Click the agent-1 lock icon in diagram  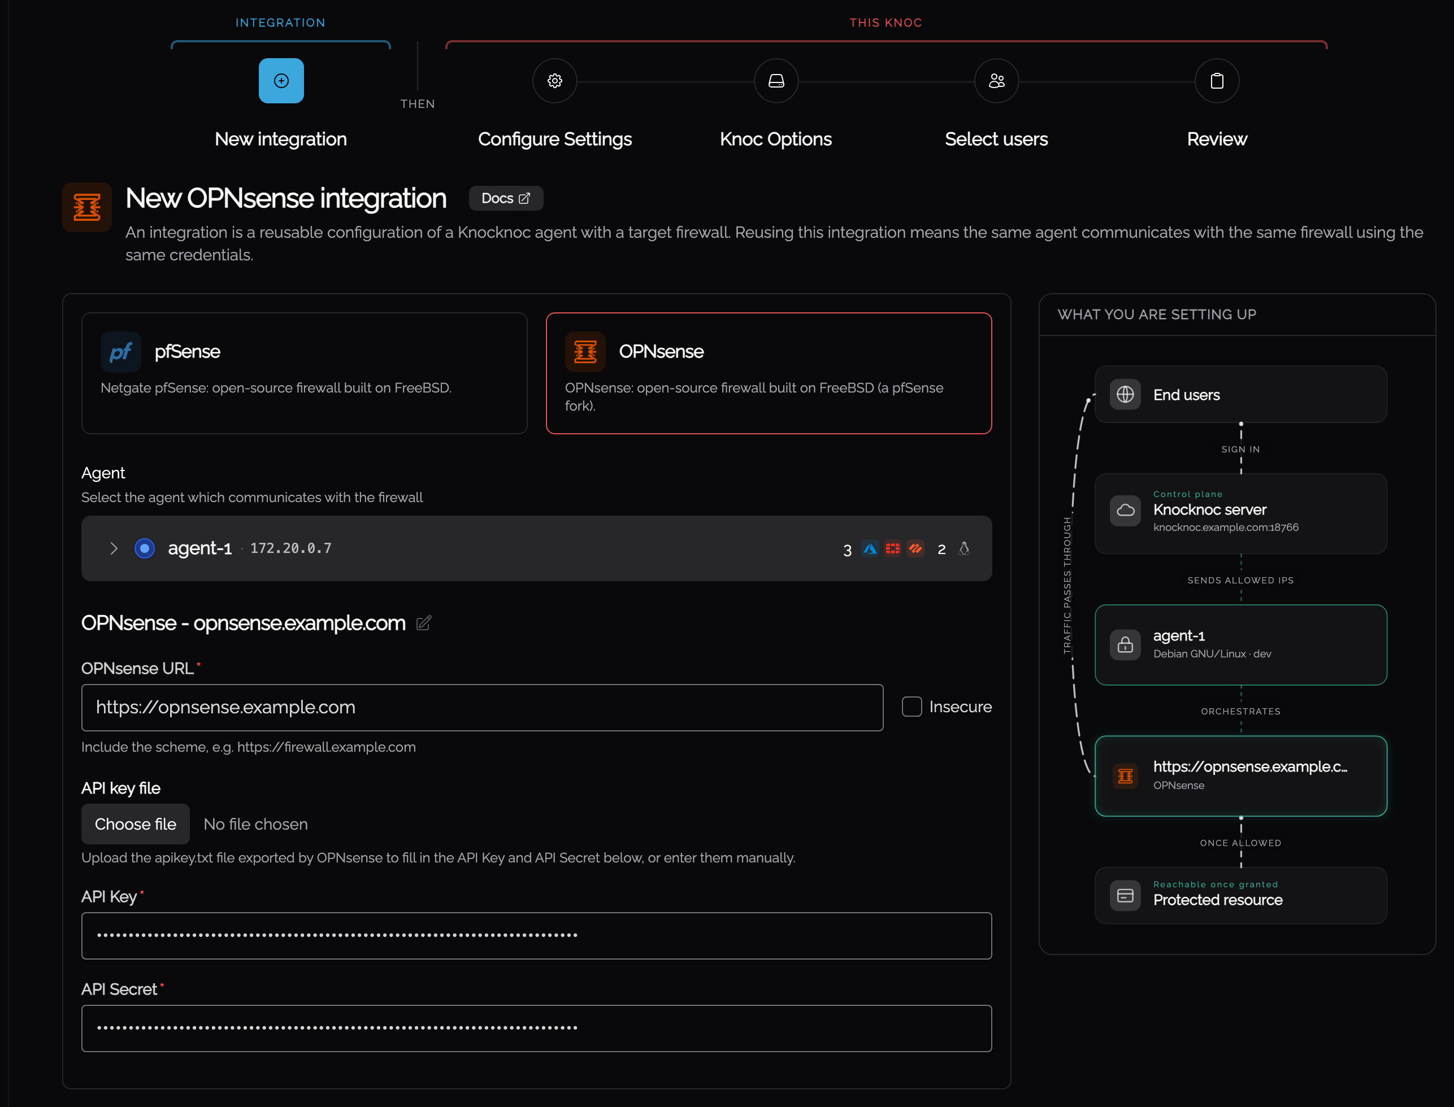pos(1125,644)
